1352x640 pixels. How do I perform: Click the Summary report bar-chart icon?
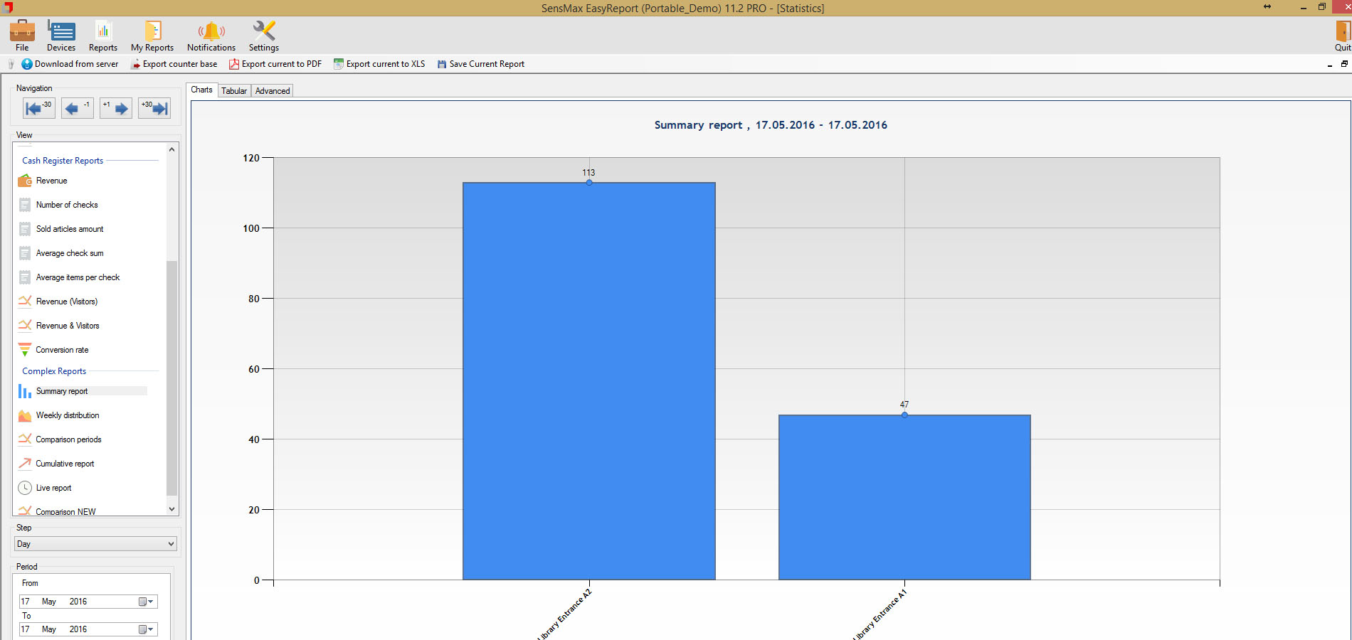coord(25,391)
